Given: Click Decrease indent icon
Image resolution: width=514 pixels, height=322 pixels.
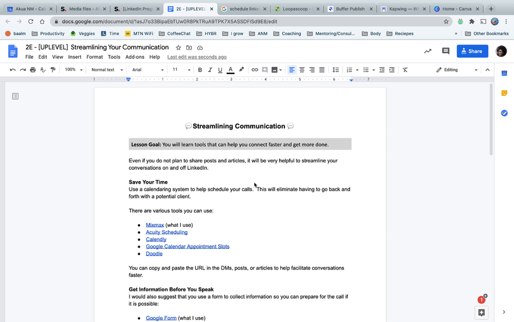Looking at the screenshot, I should click(382, 70).
